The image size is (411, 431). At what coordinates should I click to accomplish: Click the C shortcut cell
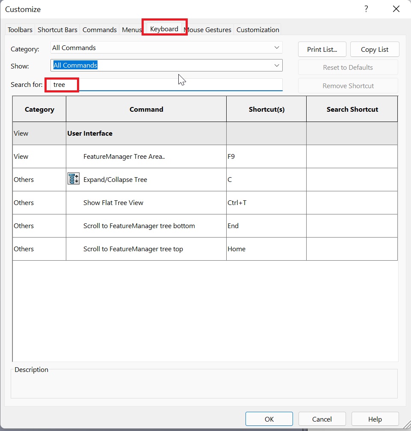click(266, 179)
